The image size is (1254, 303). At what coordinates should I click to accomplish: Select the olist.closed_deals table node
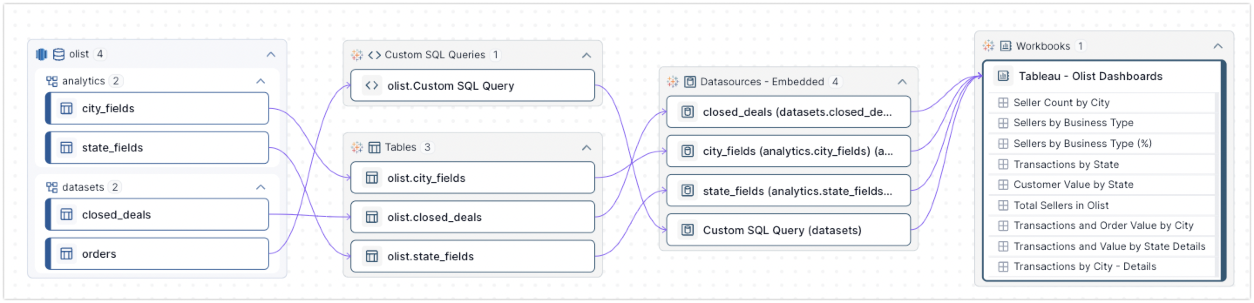point(472,217)
